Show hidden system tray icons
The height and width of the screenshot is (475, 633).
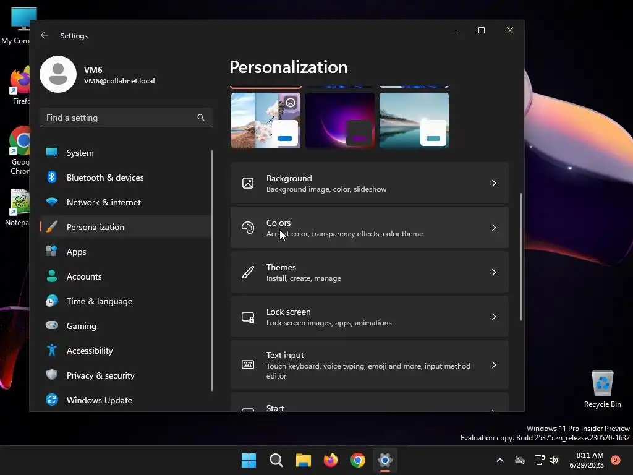[499, 460]
